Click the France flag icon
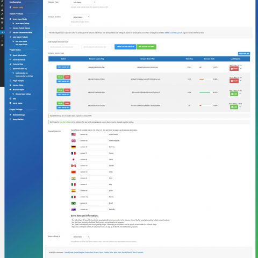 74,153
